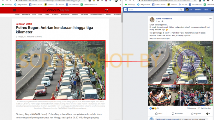Viewport: 214px width, 120px height.
Task: Click the Suka like button
Action: (159, 114)
